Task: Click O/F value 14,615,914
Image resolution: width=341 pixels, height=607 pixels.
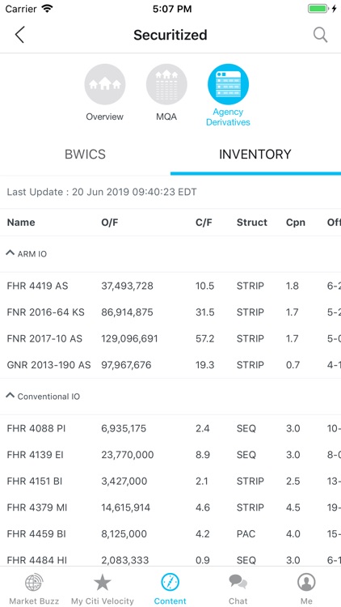Action: pyautogui.click(x=125, y=507)
